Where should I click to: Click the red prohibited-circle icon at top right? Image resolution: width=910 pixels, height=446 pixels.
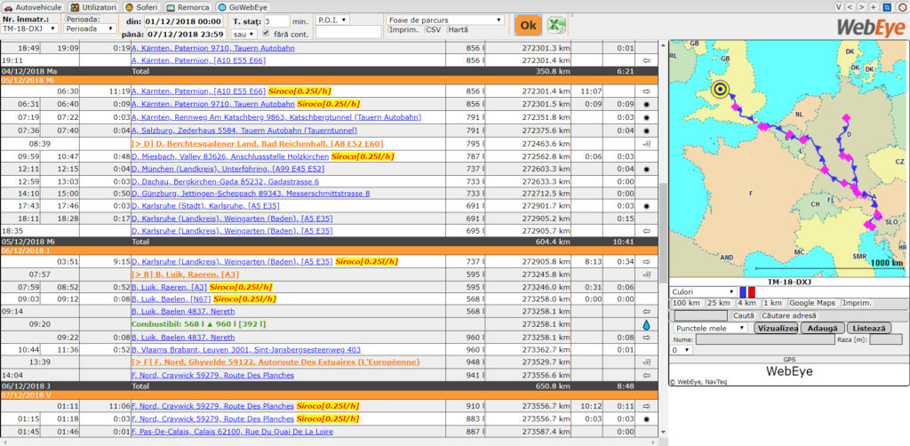coord(901,6)
